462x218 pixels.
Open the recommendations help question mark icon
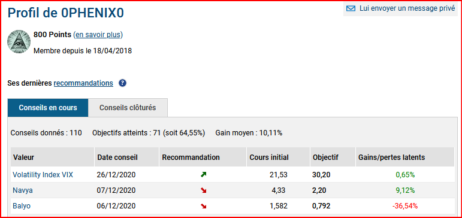(123, 83)
